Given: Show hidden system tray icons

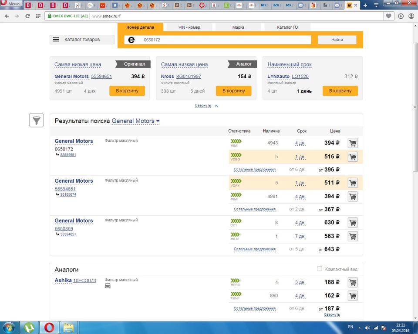Looking at the screenshot, I should 360,328.
